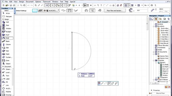Image resolution: width=172 pixels, height=96 pixels.
Task: Toggle the ruled shell geometry method
Action: (76, 11)
